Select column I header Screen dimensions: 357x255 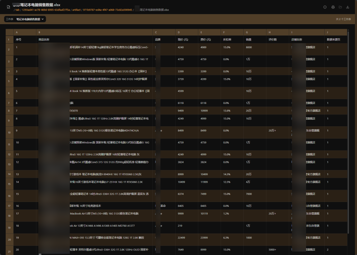click(307, 32)
